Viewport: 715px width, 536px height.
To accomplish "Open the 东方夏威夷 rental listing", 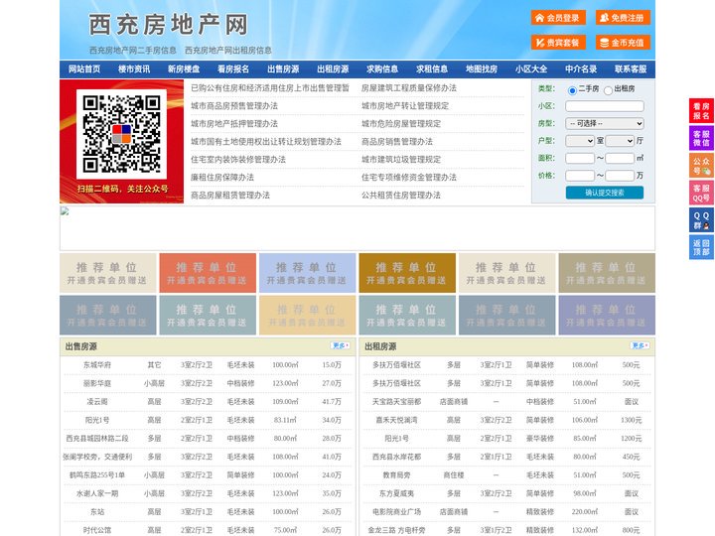I will click(x=396, y=493).
